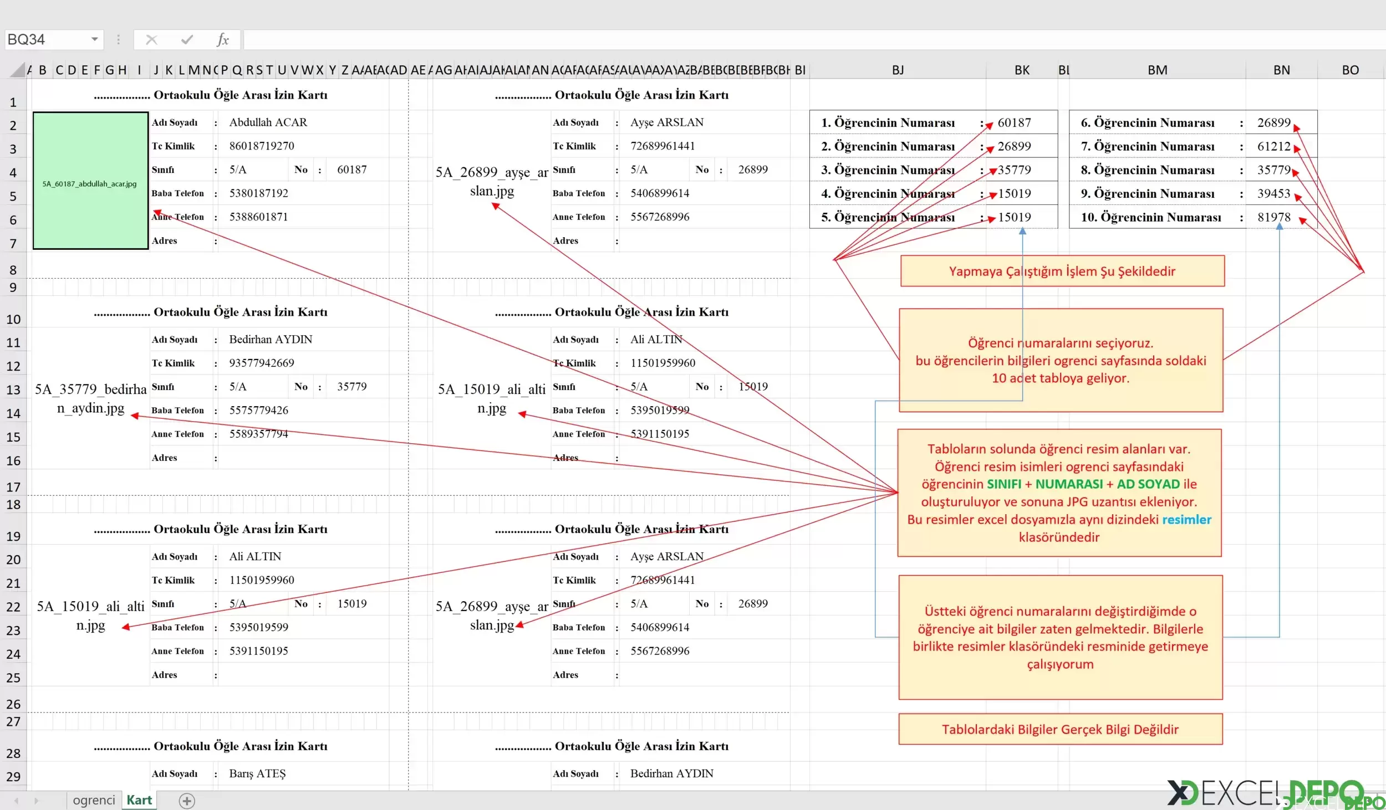This screenshot has height=810, width=1386.
Task: Select column BM header
Action: [x=1157, y=70]
